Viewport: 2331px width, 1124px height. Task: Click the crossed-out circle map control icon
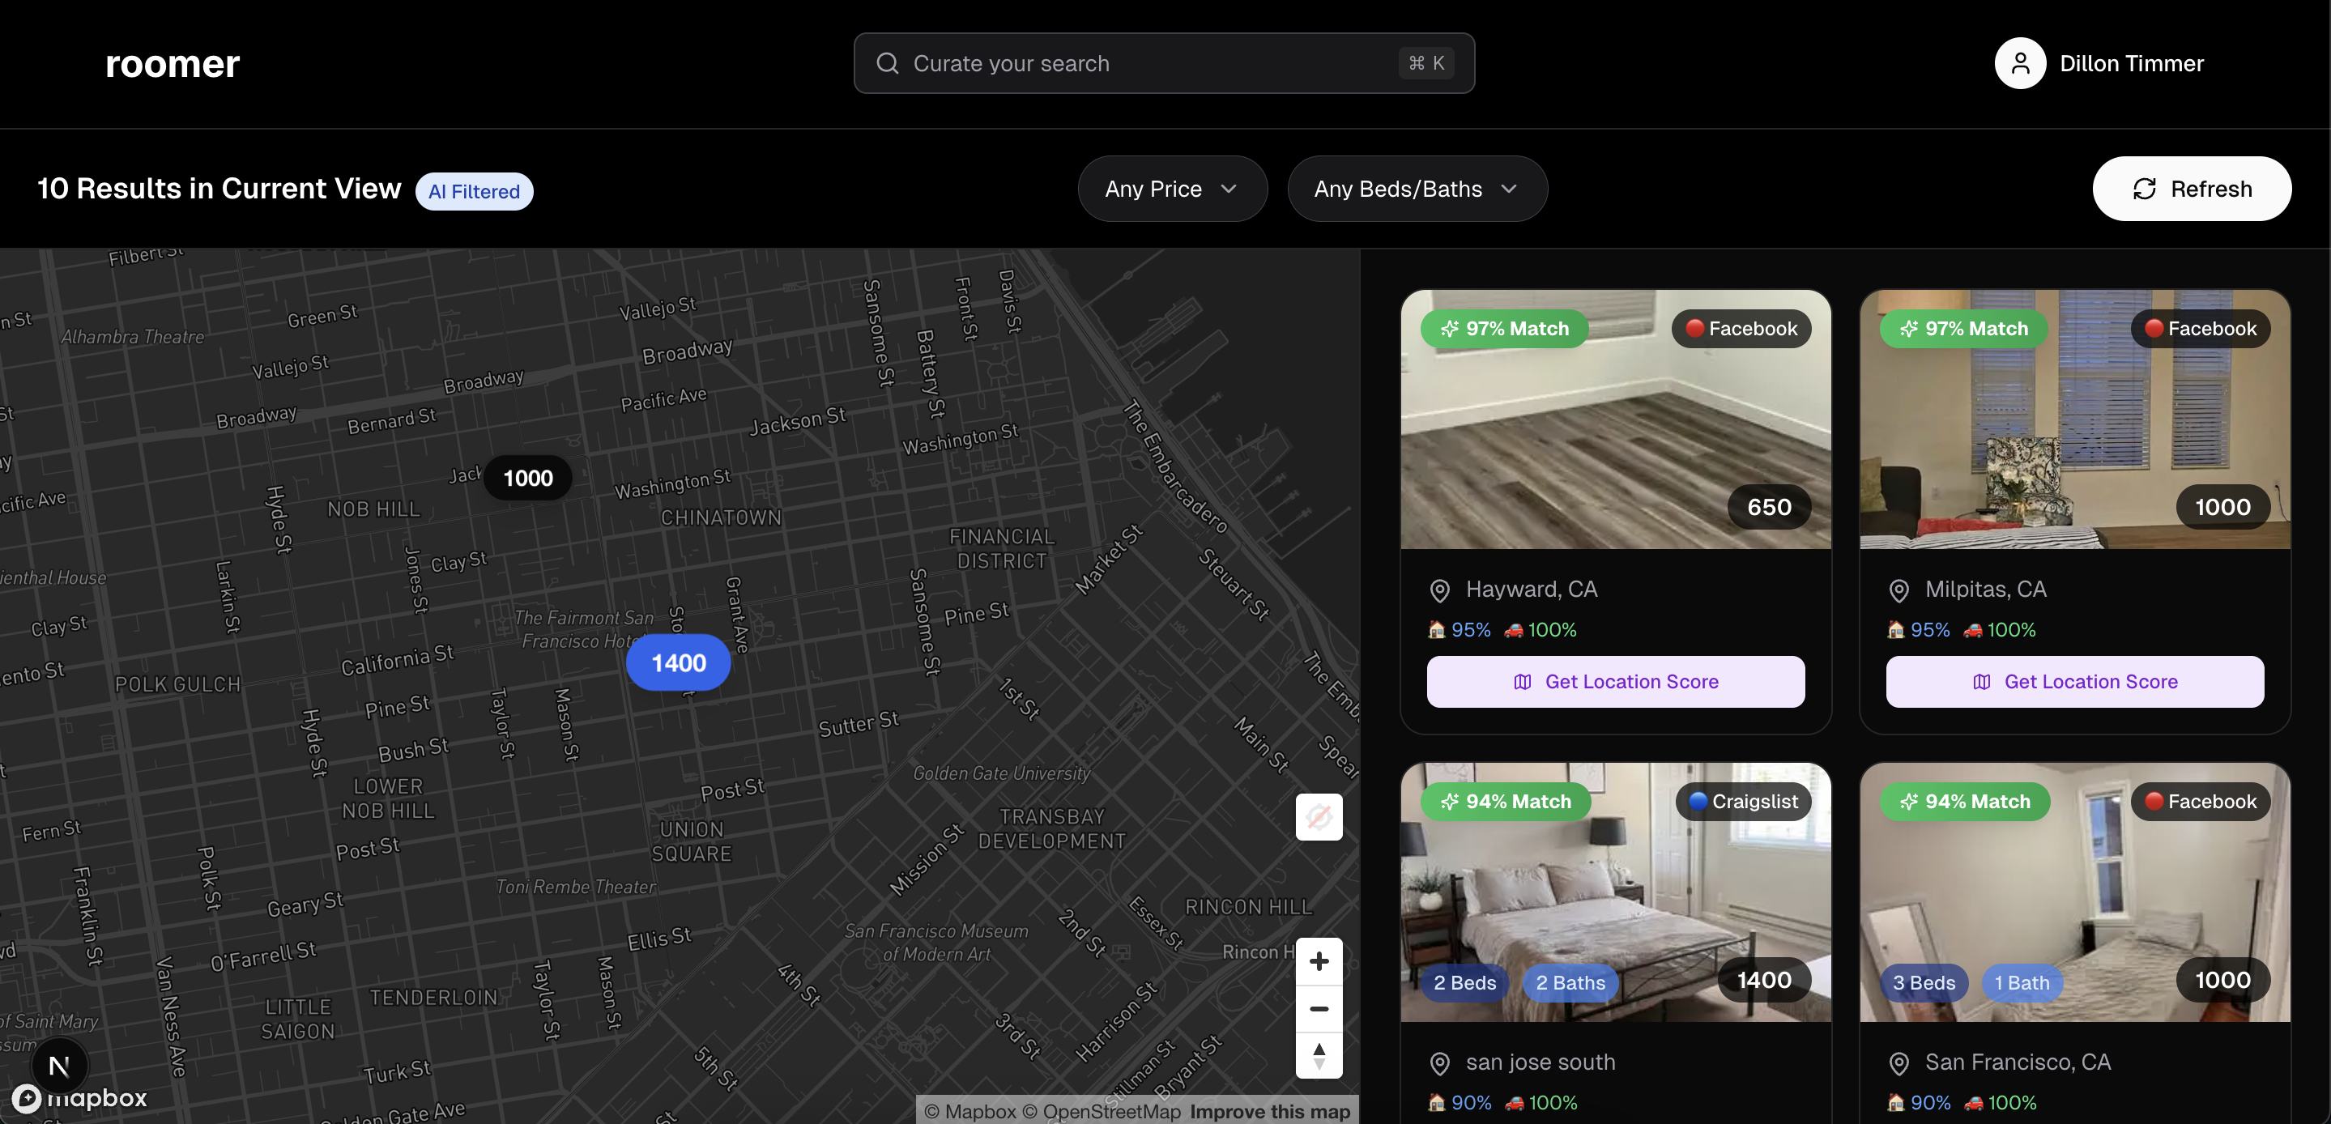(1319, 817)
